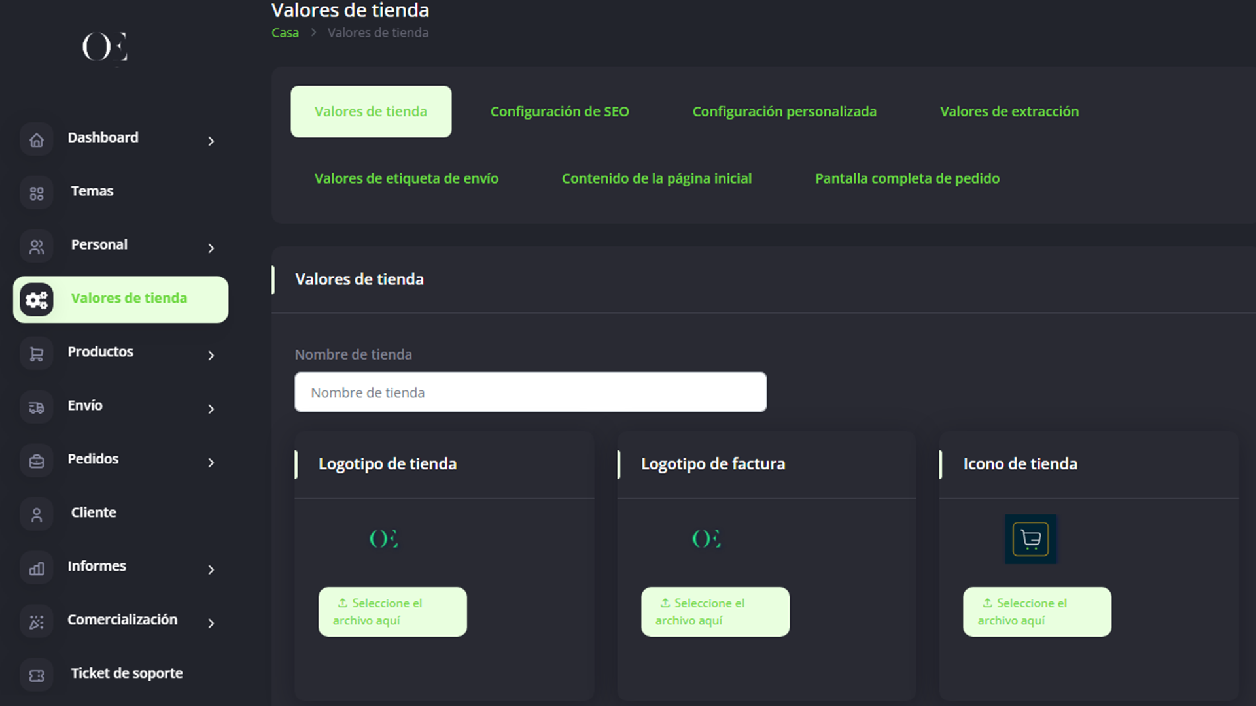This screenshot has width=1256, height=706.
Task: Expand the Pedidos submenu chevron
Action: point(211,463)
